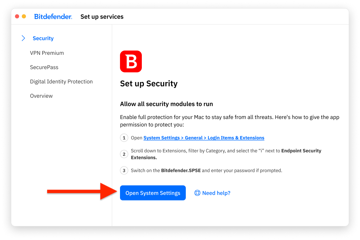Open the Need help link
The height and width of the screenshot is (240, 360).
pyautogui.click(x=216, y=193)
